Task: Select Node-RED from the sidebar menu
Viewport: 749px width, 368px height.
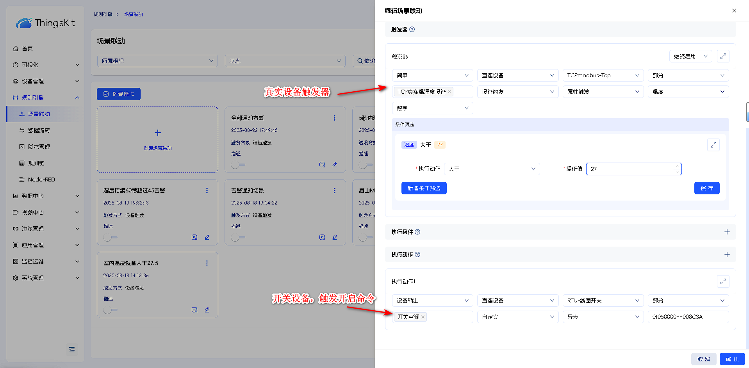Action: point(41,180)
